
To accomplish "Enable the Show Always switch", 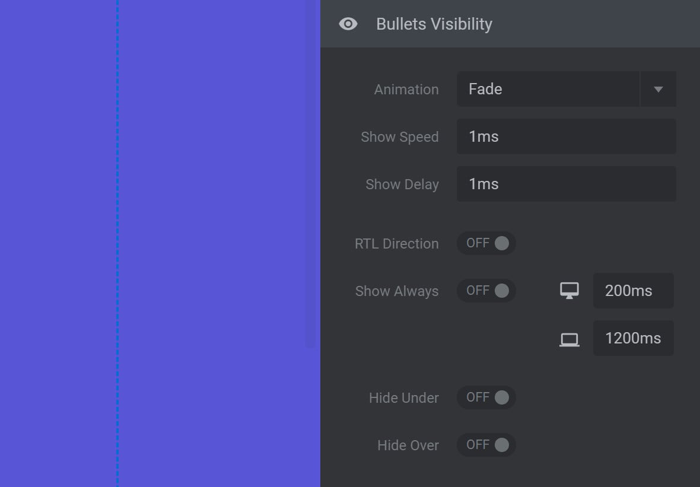I will (x=486, y=291).
